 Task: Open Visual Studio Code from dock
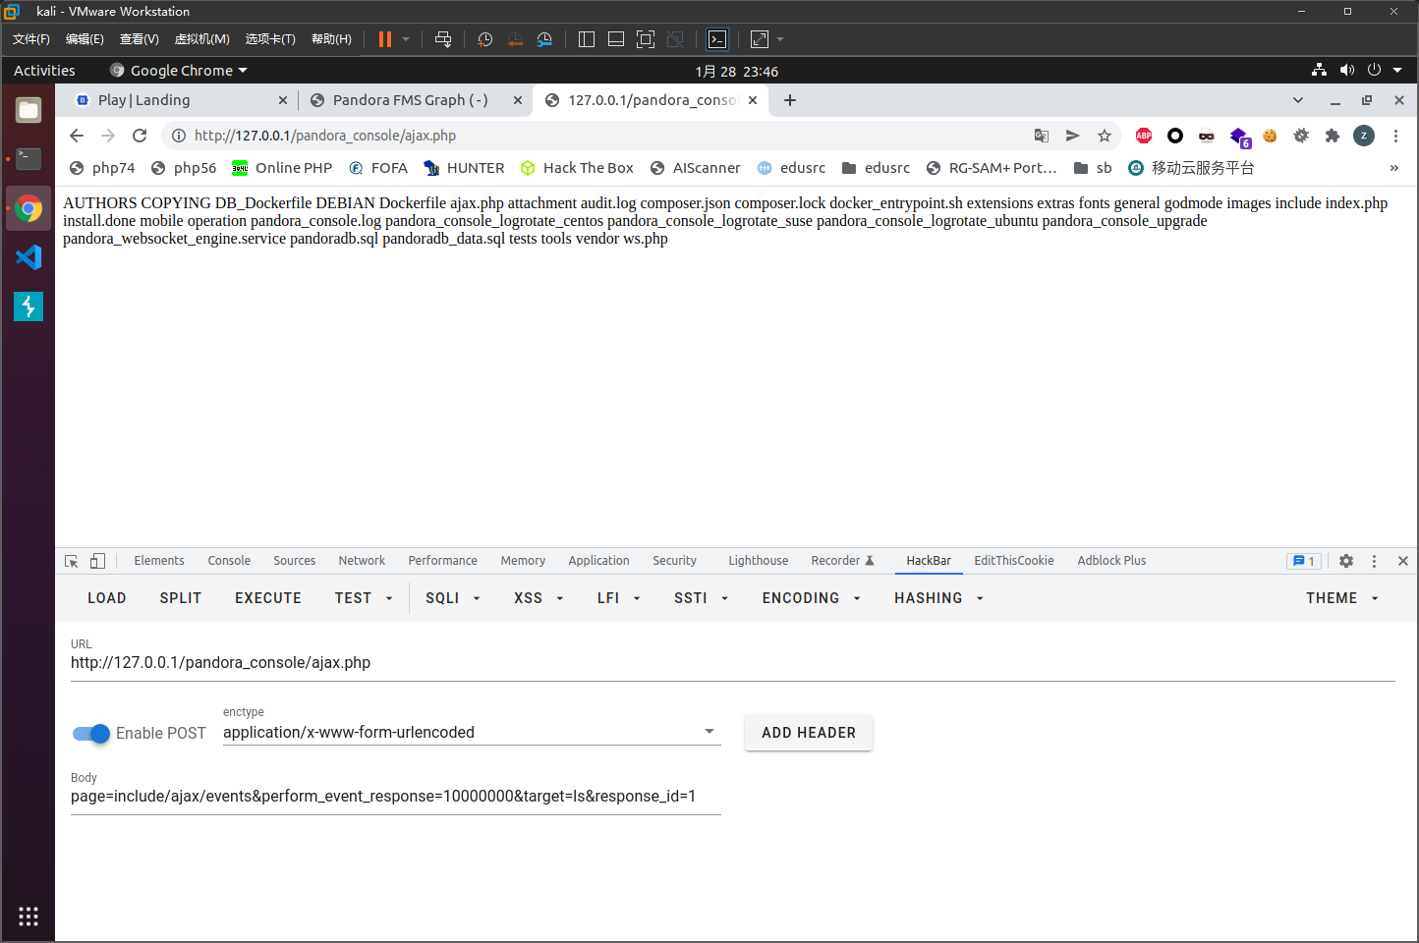tap(28, 257)
